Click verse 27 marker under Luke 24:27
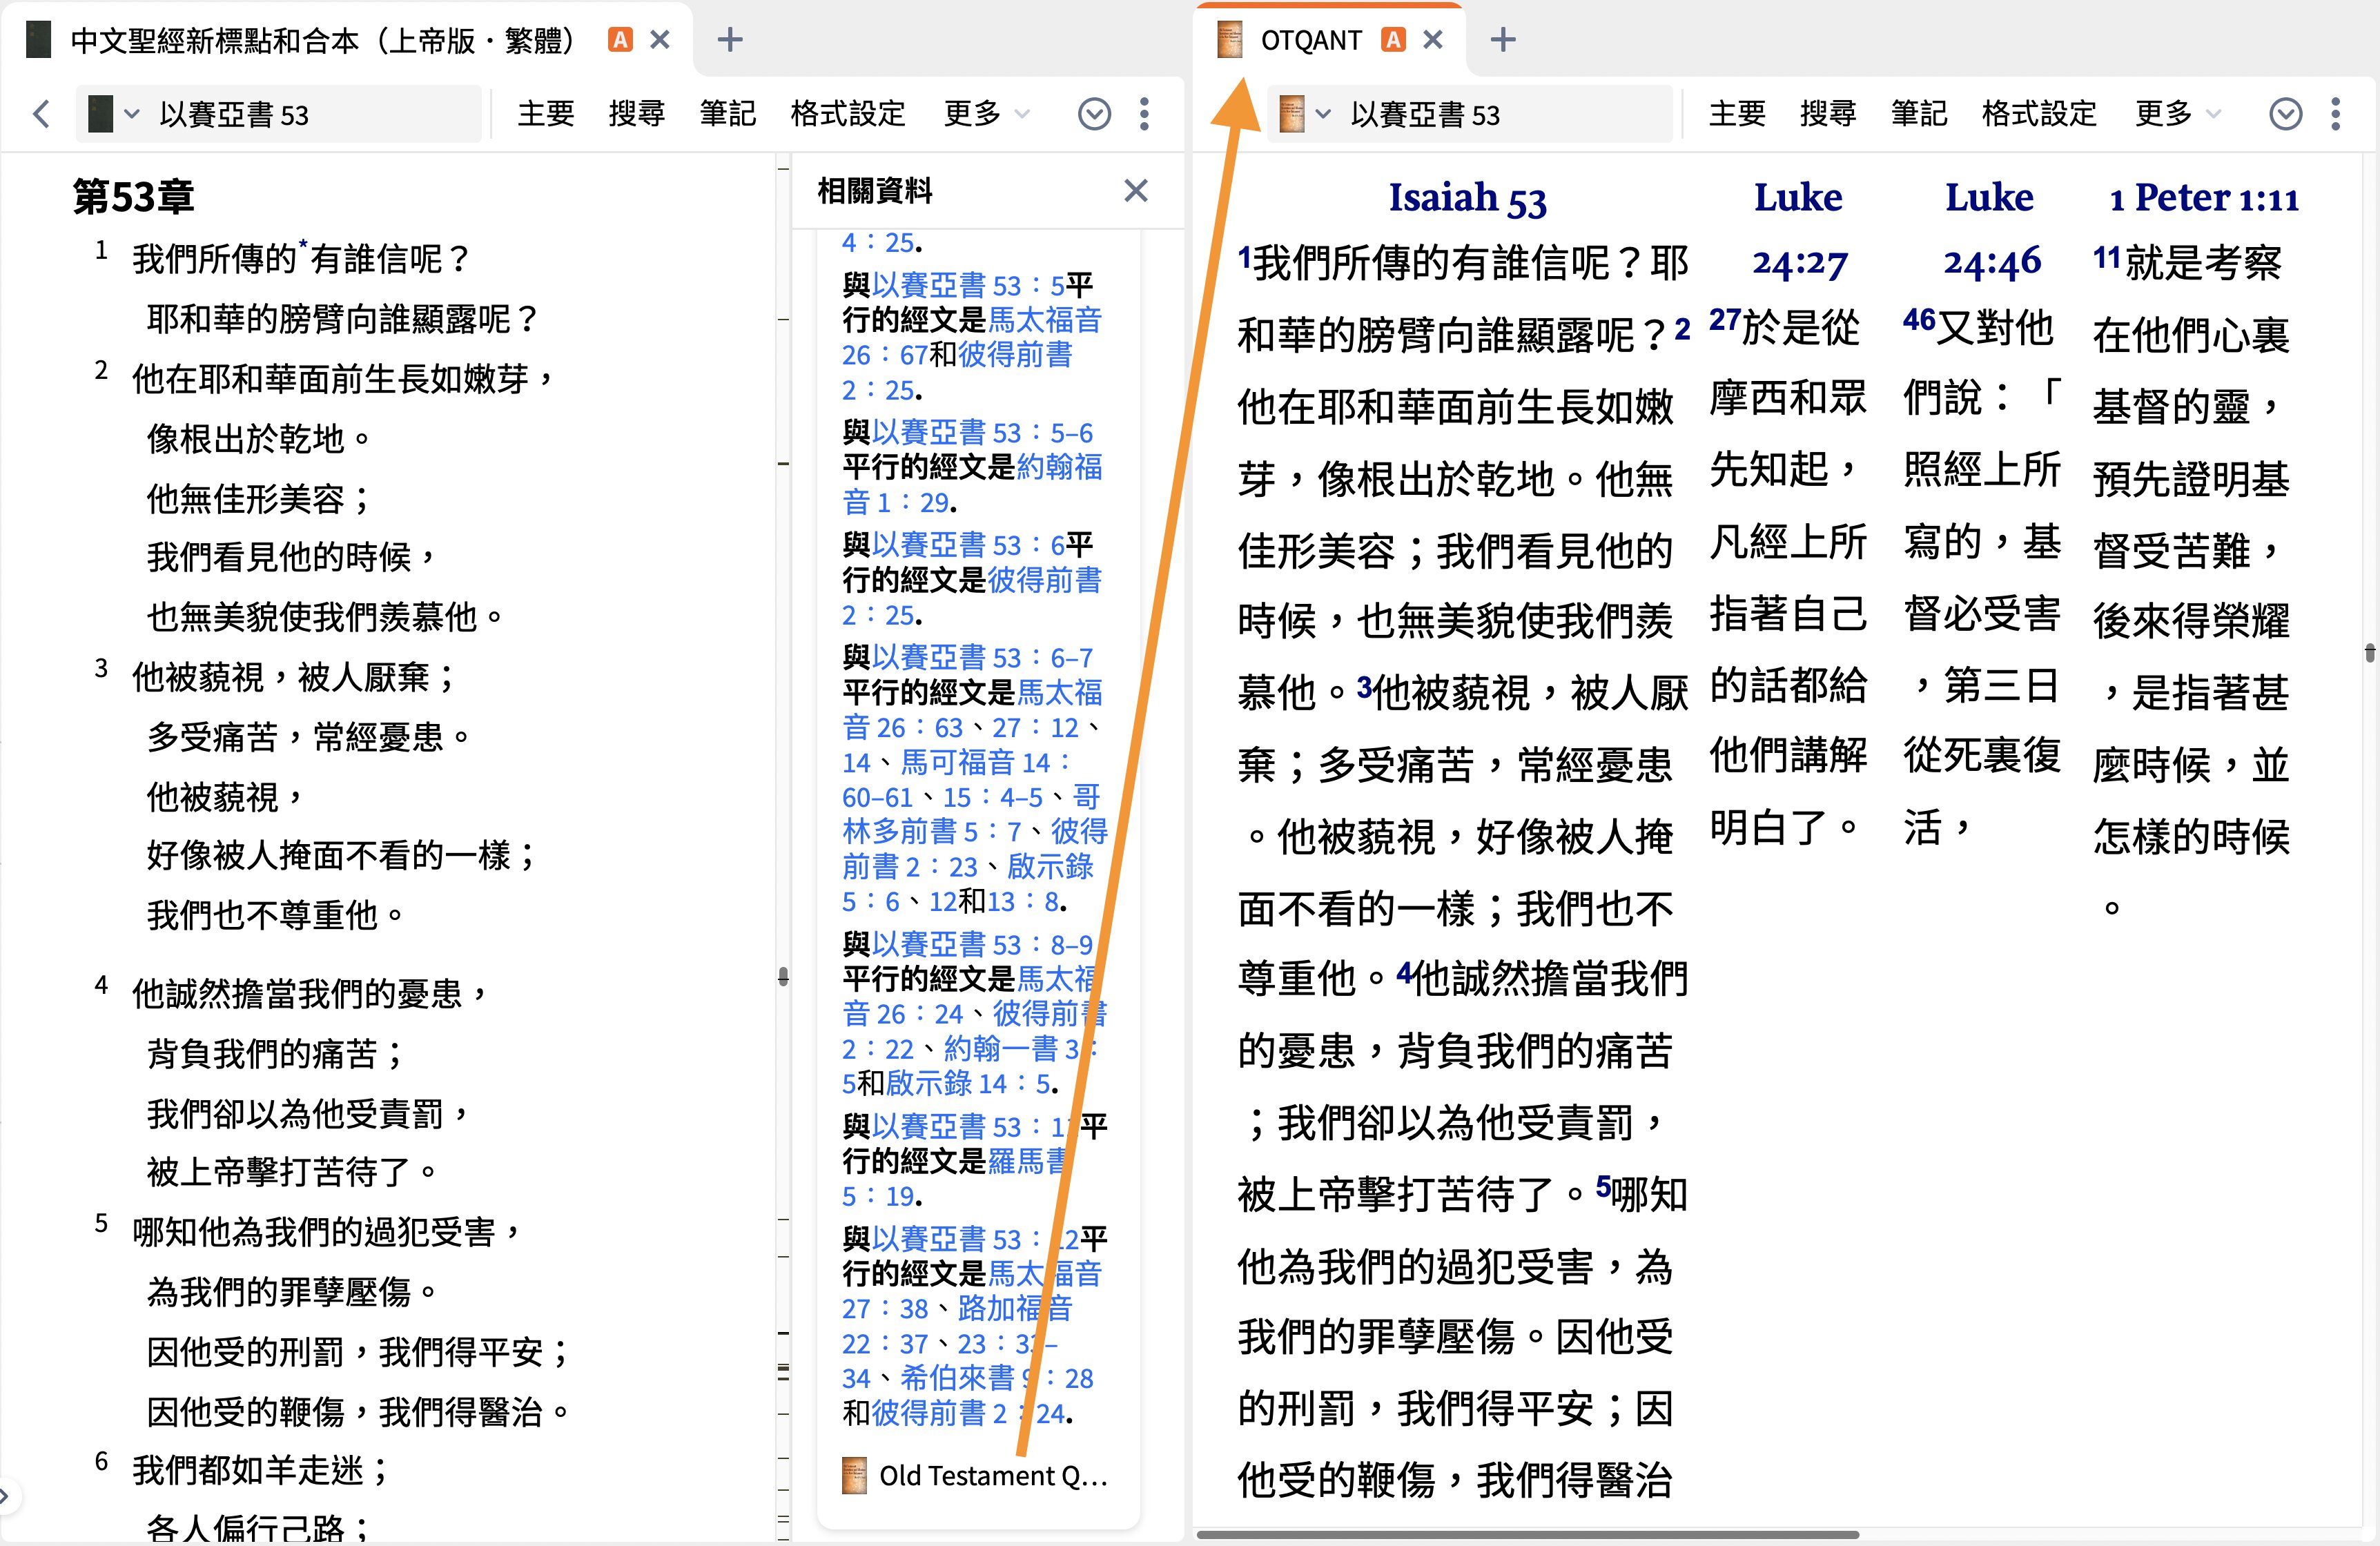The width and height of the screenshot is (2380, 1546). point(1724,320)
